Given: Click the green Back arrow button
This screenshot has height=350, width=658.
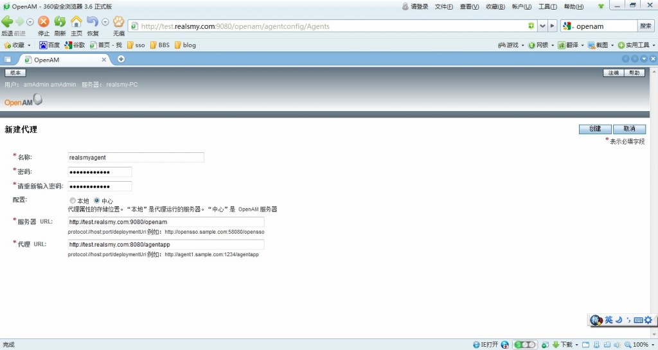Looking at the screenshot, I should [6, 21].
